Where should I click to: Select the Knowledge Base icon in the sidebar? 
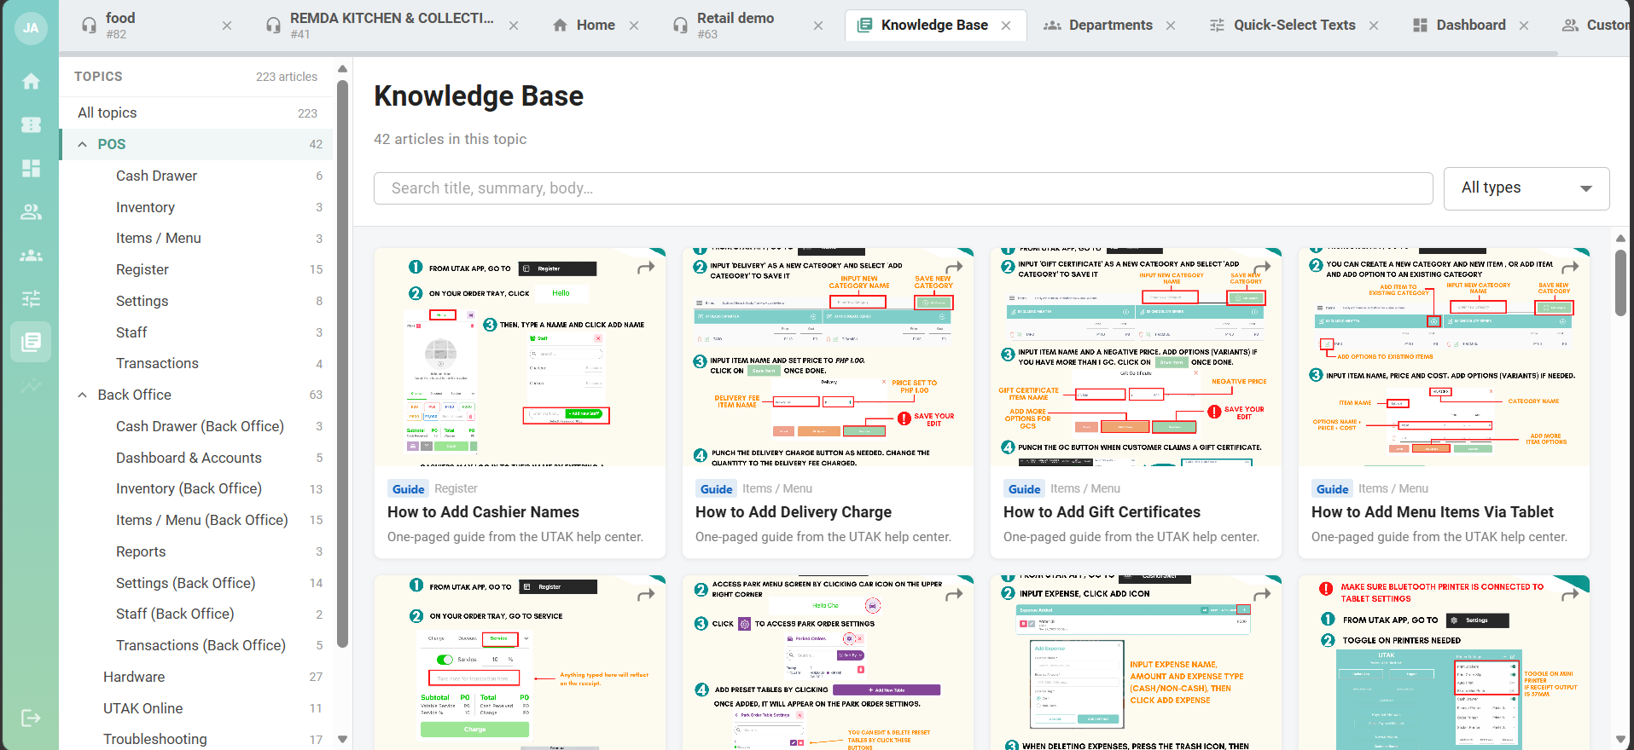(31, 342)
